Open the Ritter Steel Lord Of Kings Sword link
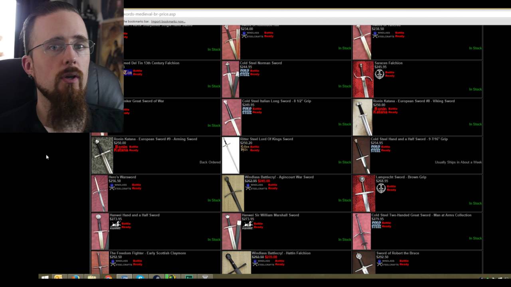The height and width of the screenshot is (287, 511). click(267, 139)
